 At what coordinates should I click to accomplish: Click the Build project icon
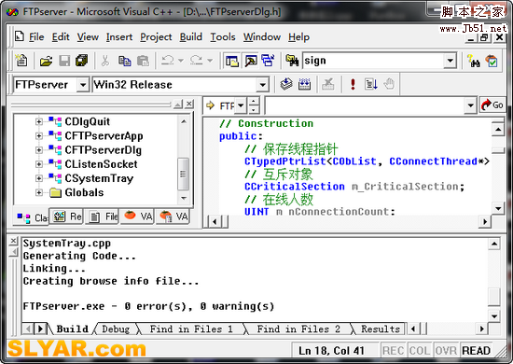coord(305,84)
